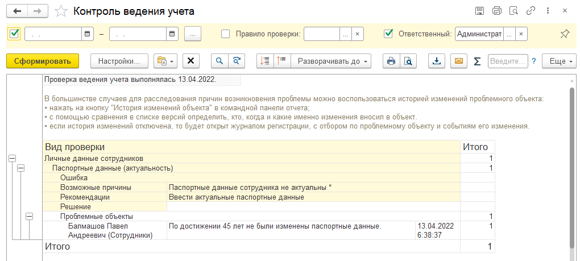The image size is (580, 261).
Task: Send report by email envelope icon
Action: coord(458,61)
